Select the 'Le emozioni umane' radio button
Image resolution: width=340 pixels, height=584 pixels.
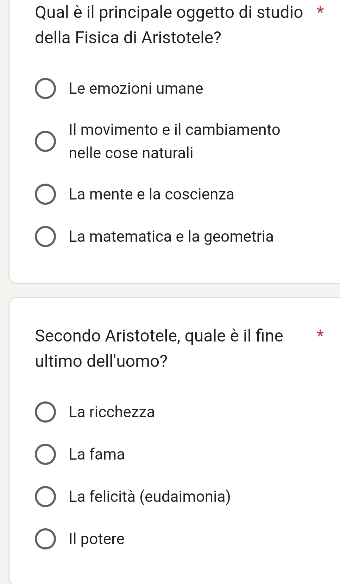pos(45,89)
